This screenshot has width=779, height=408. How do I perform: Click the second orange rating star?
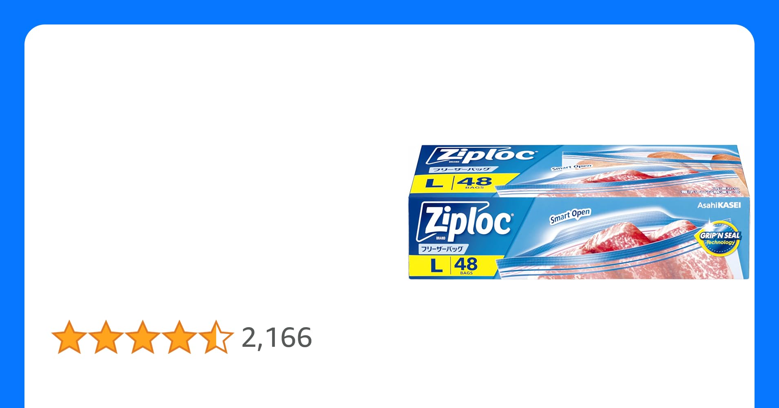pos(106,337)
